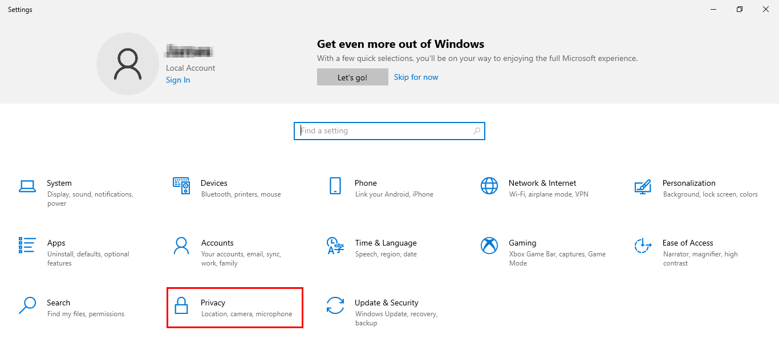Select the Update & Security title
779x343 pixels.
click(x=387, y=303)
